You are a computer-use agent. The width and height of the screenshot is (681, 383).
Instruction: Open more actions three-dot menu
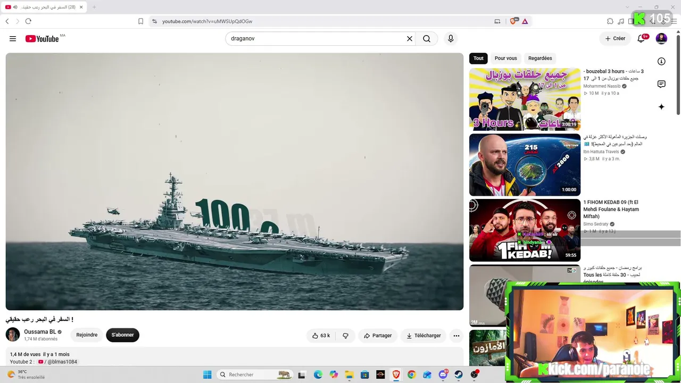tap(456, 336)
